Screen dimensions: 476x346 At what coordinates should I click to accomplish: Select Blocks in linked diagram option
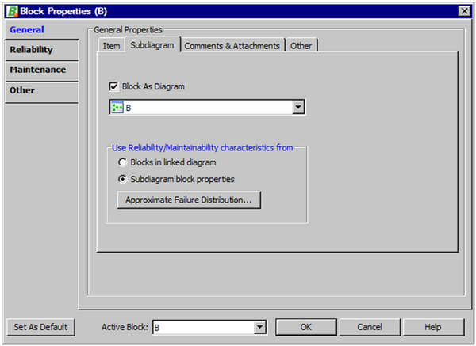pos(122,162)
